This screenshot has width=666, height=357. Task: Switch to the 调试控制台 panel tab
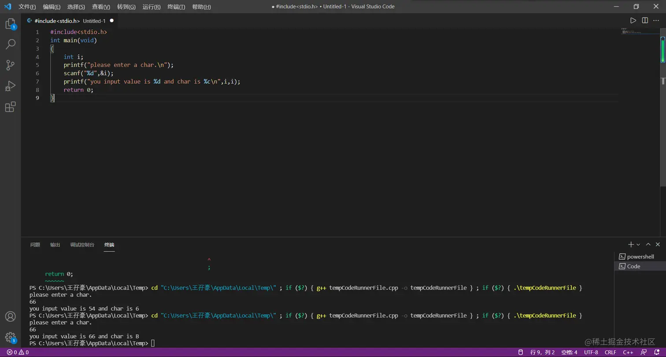pyautogui.click(x=82, y=245)
